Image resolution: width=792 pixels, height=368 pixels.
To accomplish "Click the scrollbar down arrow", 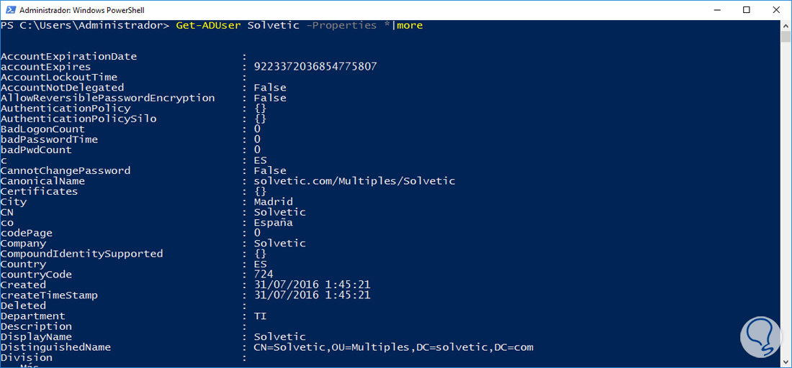I will (x=786, y=362).
